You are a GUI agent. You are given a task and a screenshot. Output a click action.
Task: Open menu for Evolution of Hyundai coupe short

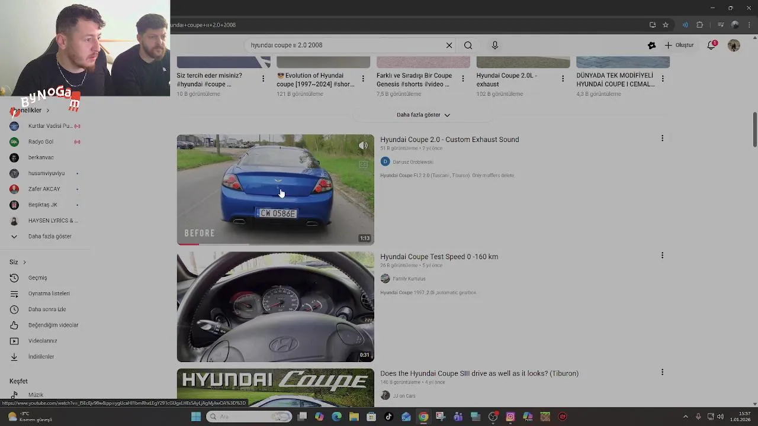click(x=363, y=79)
